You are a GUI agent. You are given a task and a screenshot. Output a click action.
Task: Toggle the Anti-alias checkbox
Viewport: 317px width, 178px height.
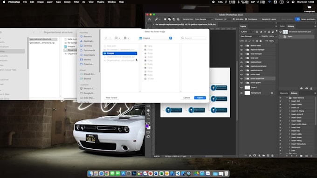pos(234,20)
